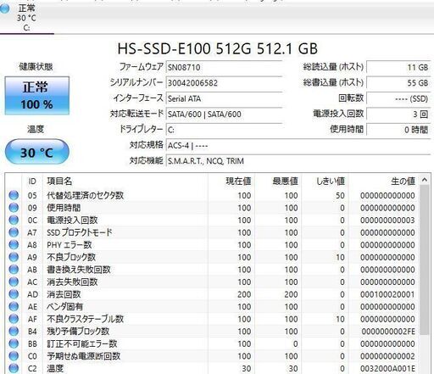434x374 pixels.
Task: Click the SMART list vertical scrollbar thumb
Action: click(x=425, y=260)
